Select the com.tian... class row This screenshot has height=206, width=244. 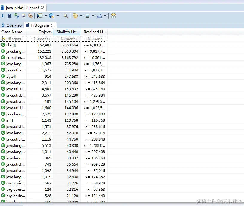(54, 58)
